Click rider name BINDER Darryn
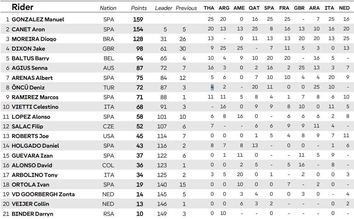 click(x=32, y=214)
